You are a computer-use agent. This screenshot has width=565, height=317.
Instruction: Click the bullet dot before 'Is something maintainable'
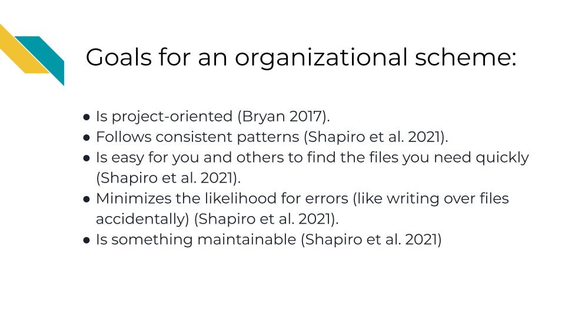(x=86, y=240)
